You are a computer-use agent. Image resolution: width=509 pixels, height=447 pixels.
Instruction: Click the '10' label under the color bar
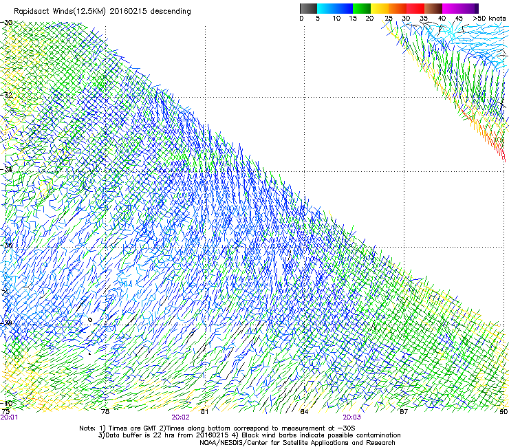click(336, 19)
